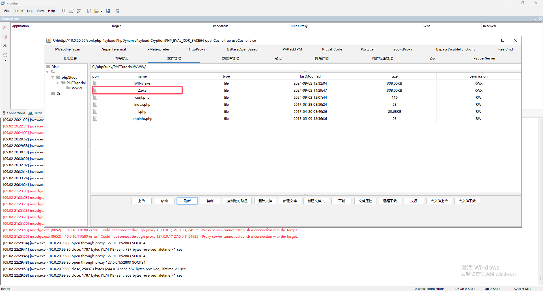Image resolution: width=543 pixels, height=291 pixels.
Task: Click the file icon beside WIN7.exe
Action: tap(95, 83)
